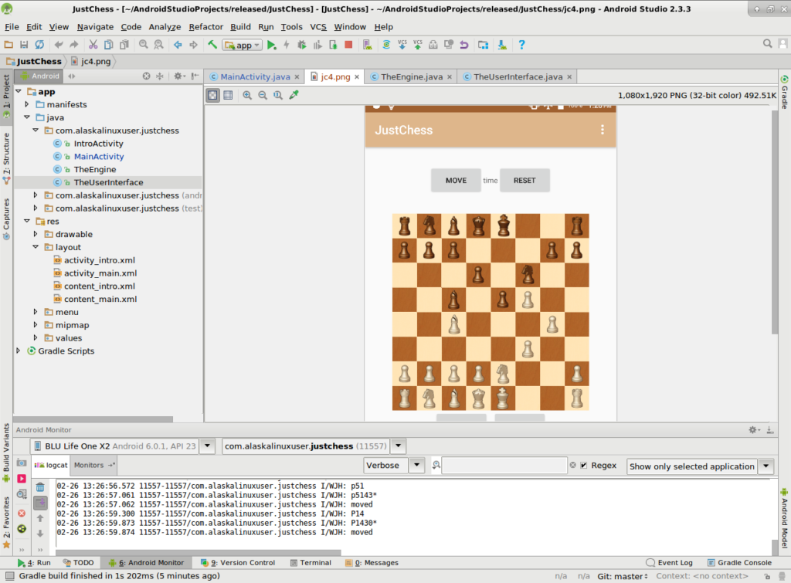Uncheck the Regex checkbox
This screenshot has height=583, width=791.
pyautogui.click(x=584, y=466)
